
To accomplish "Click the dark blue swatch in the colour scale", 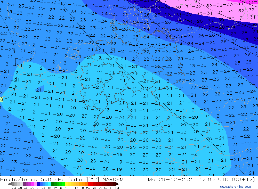I will click(x=38, y=184).
